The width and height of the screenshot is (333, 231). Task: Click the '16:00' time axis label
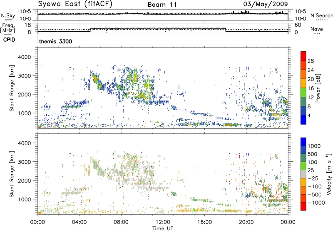(204, 222)
